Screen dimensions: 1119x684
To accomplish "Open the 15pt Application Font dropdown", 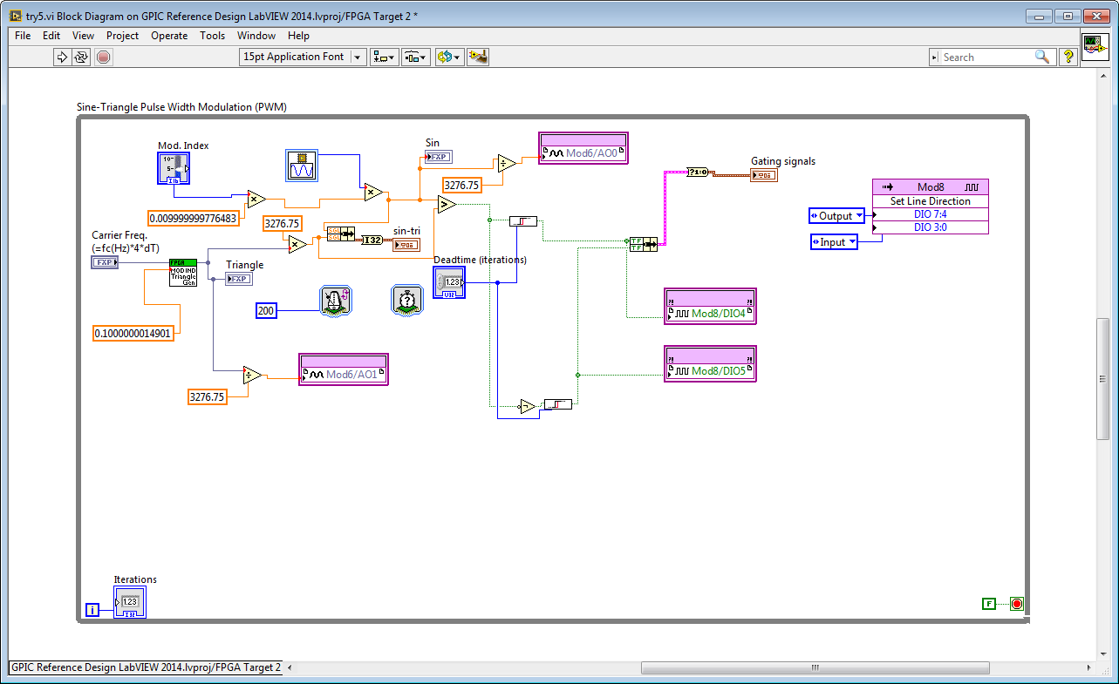I will tap(303, 58).
